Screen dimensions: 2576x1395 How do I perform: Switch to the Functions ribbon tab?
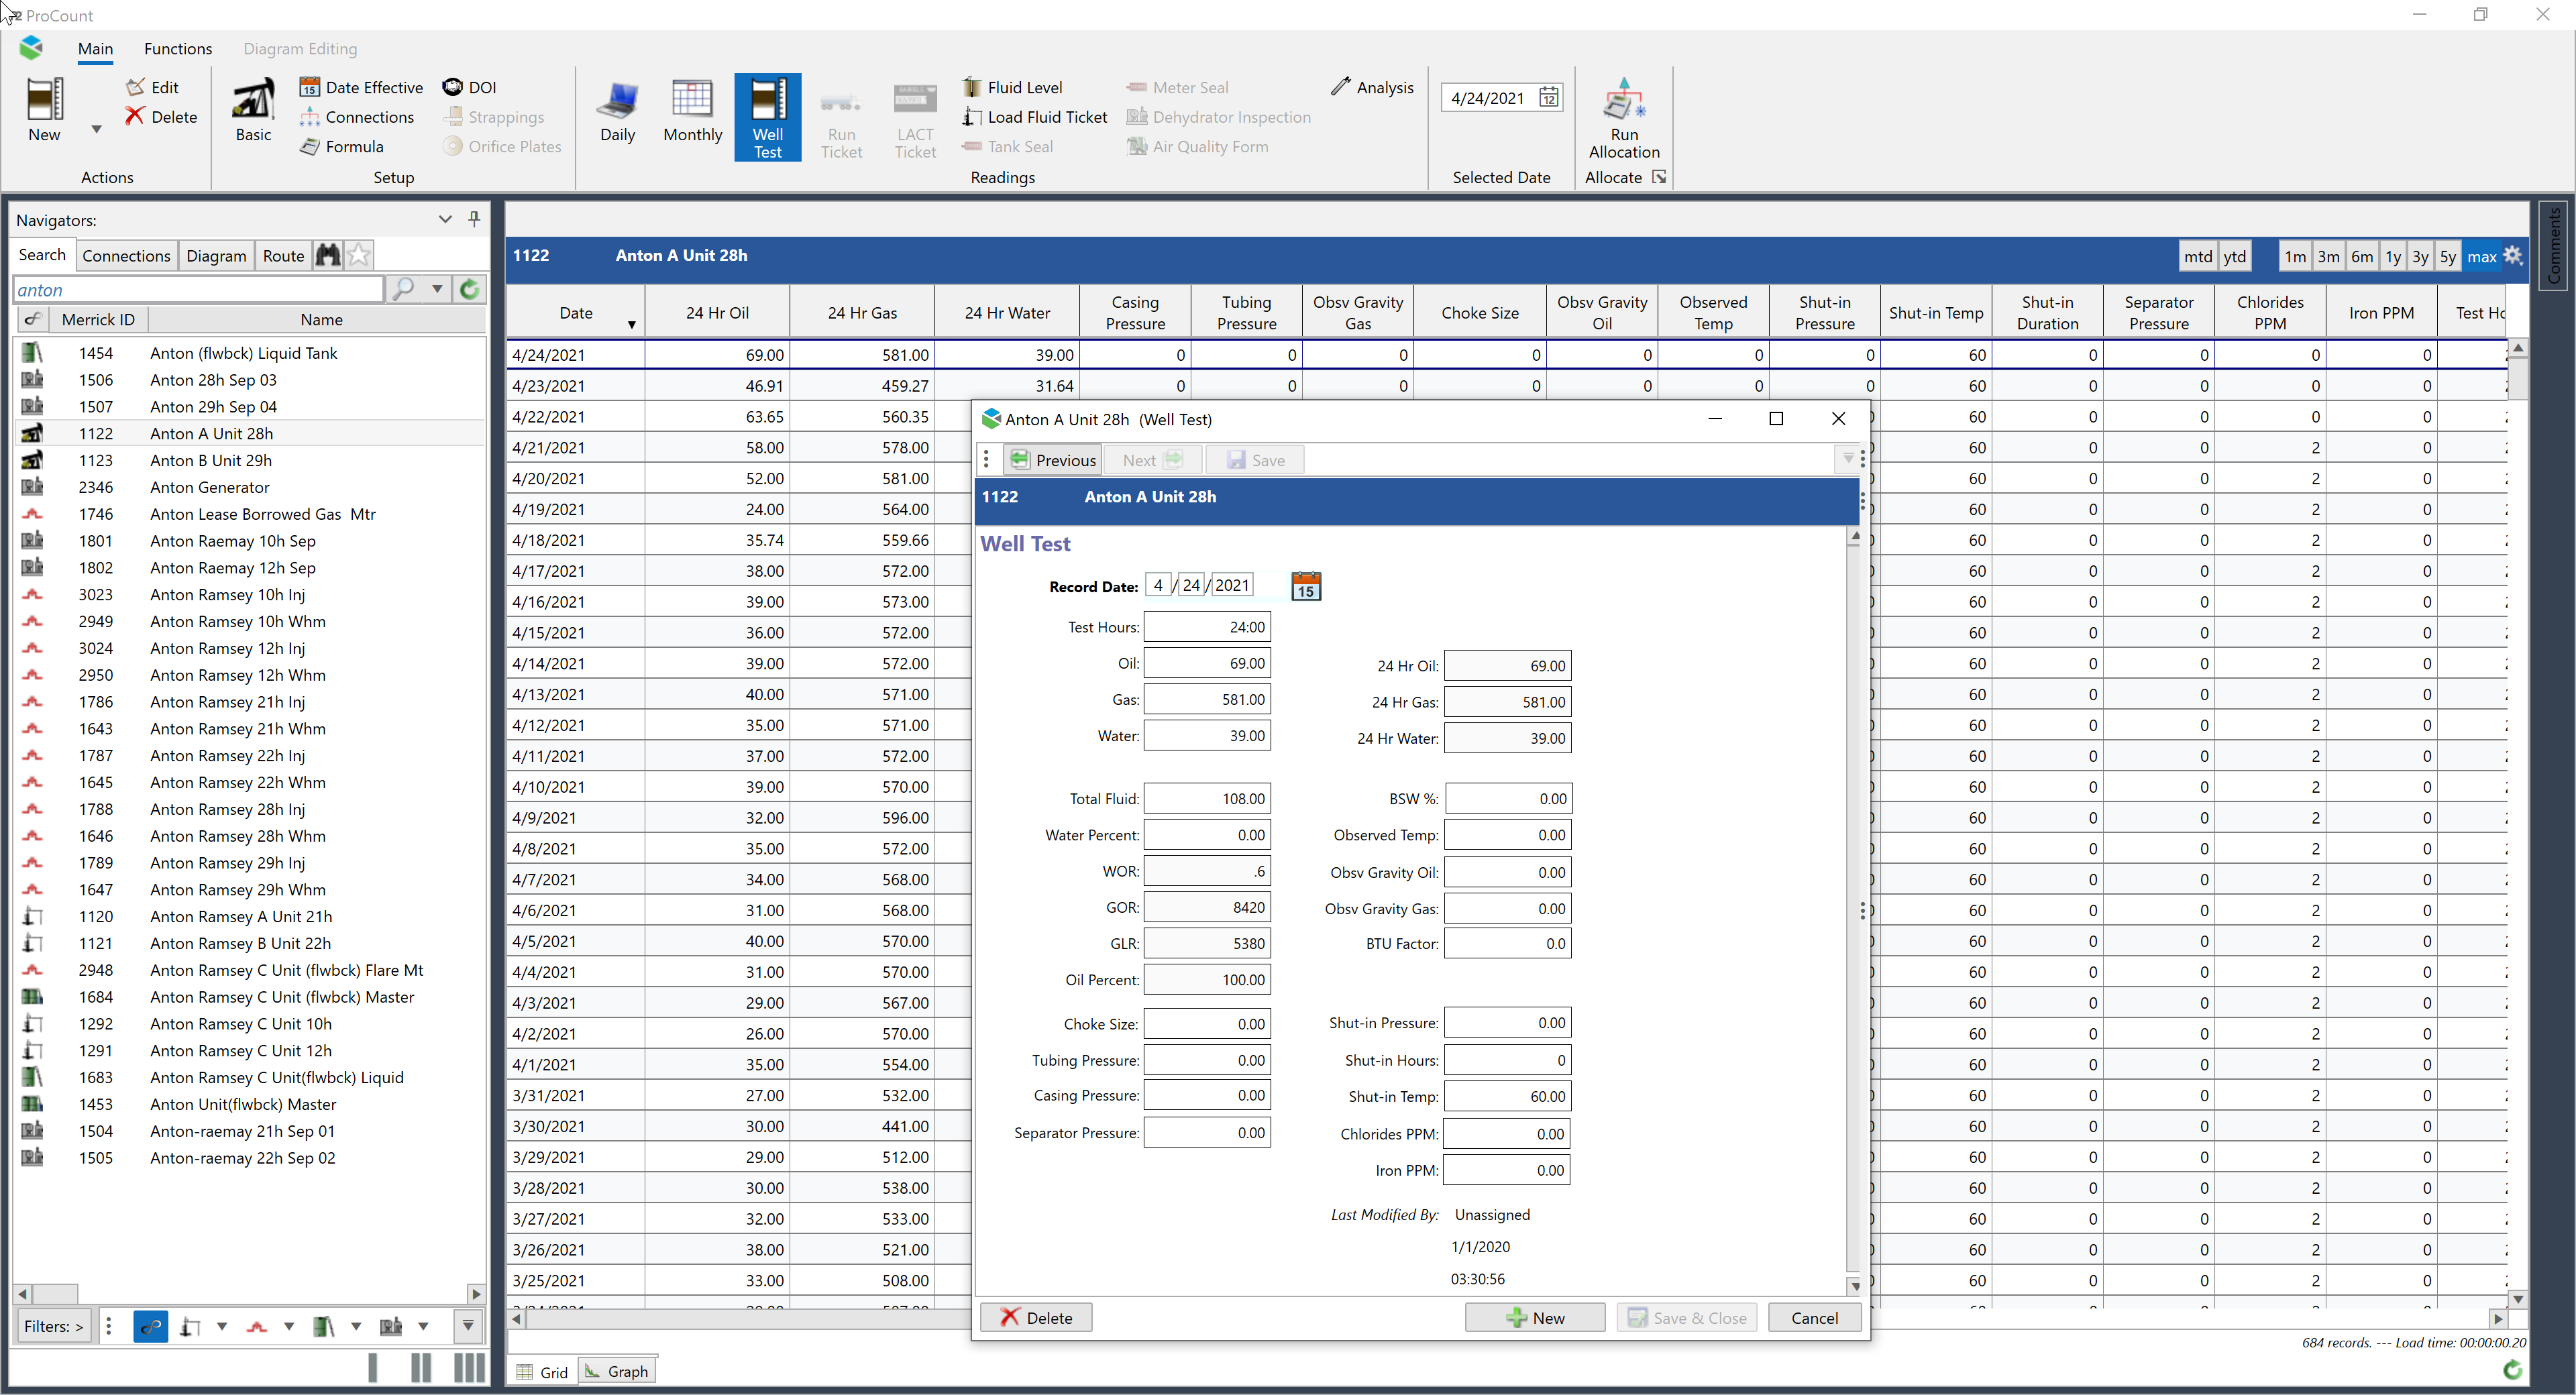[177, 48]
